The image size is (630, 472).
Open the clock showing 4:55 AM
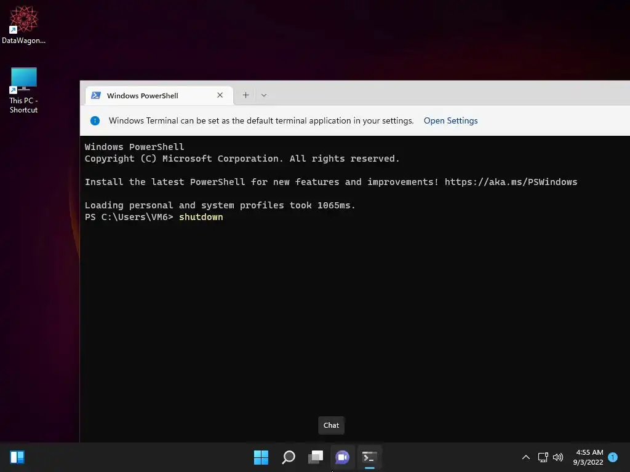click(589, 457)
